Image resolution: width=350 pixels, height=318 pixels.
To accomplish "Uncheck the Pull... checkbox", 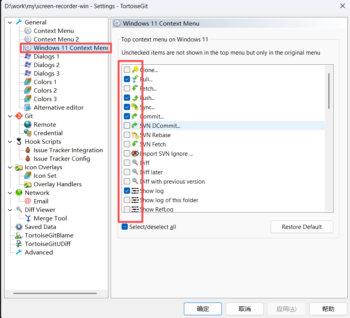I will (x=127, y=79).
